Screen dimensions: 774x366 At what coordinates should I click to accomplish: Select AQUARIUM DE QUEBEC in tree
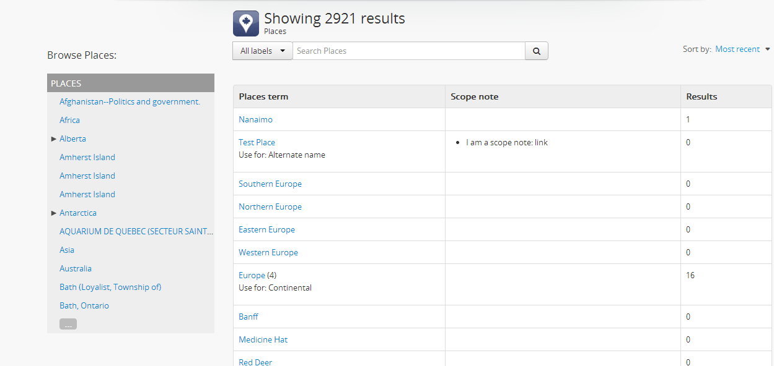(136, 231)
